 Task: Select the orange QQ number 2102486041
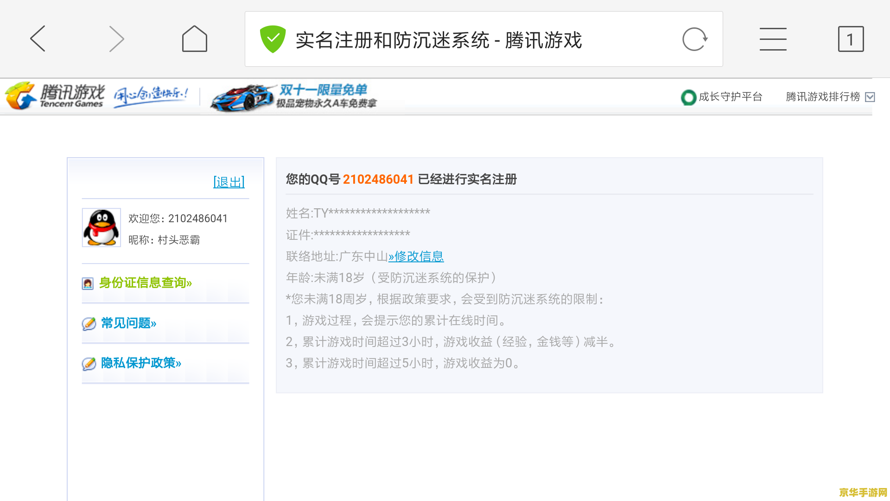click(378, 179)
